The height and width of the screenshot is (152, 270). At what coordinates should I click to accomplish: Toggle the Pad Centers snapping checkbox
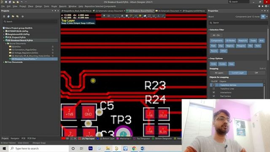[x=214, y=96]
